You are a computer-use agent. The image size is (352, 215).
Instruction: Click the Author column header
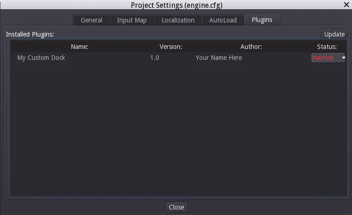click(251, 47)
